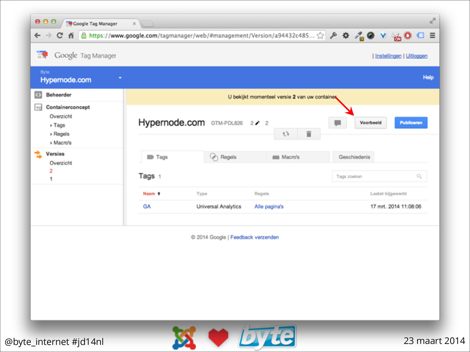The height and width of the screenshot is (352, 470).
Task: Click the Tags zoeken search field
Action: tap(379, 176)
